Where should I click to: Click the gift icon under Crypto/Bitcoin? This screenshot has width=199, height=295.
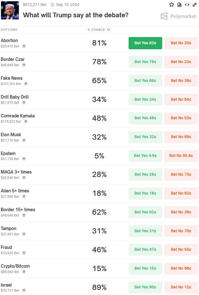(x=24, y=272)
